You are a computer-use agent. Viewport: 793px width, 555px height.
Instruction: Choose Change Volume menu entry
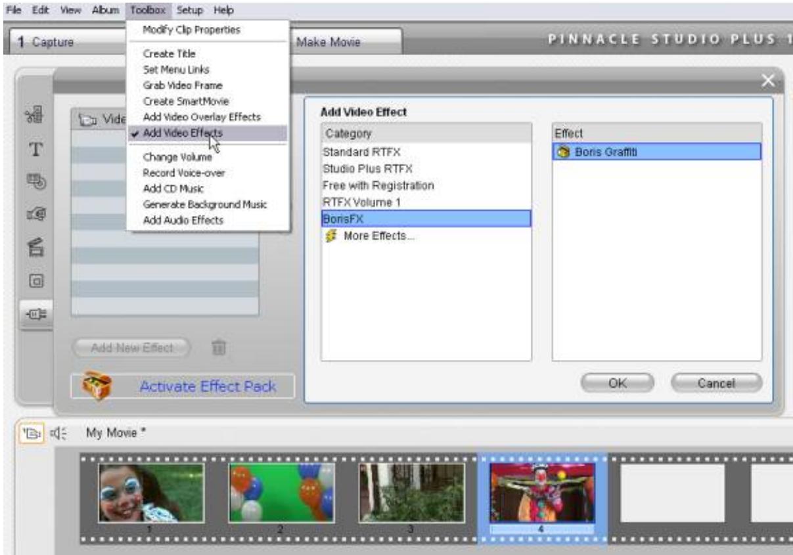[207, 158]
